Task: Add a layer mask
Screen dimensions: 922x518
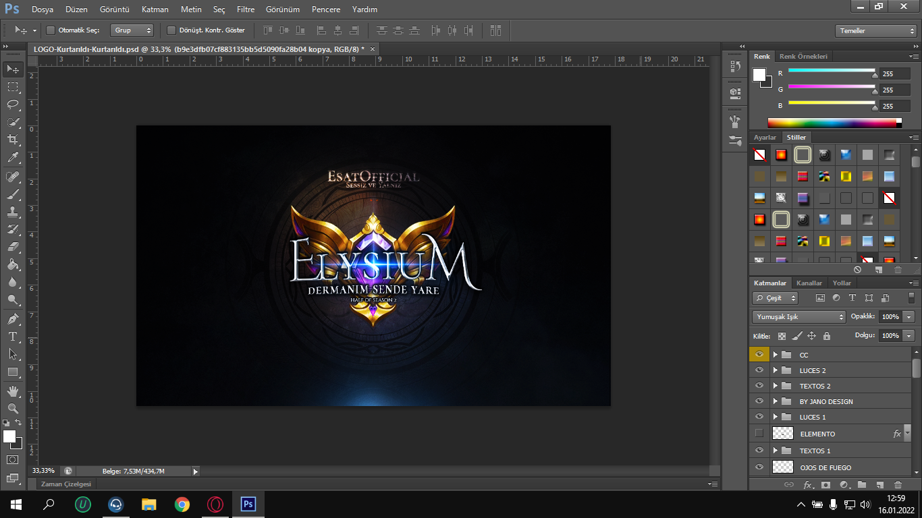Action: (825, 484)
